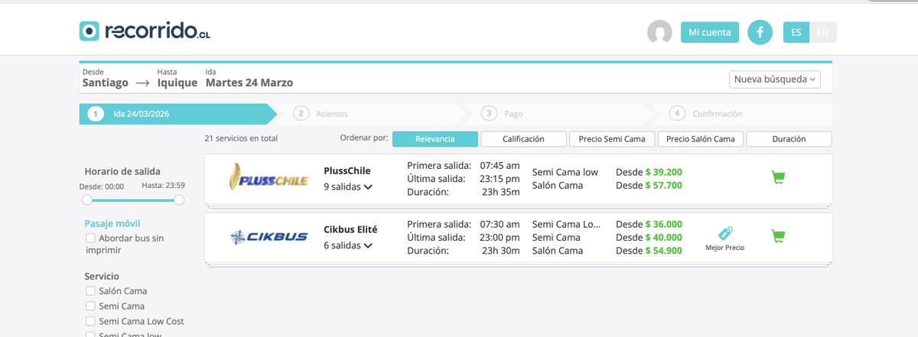Click 21 servicios en total text
The height and width of the screenshot is (337, 918).
[241, 139]
